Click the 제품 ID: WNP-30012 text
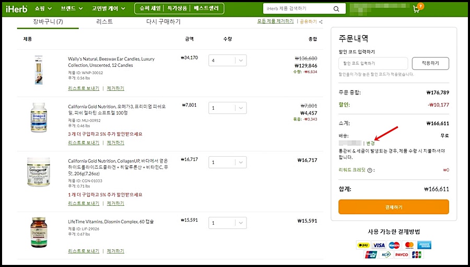Image resolution: width=470 pixels, height=267 pixels. tap(86, 73)
